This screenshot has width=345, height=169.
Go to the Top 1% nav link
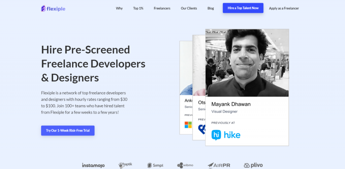pyautogui.click(x=138, y=8)
